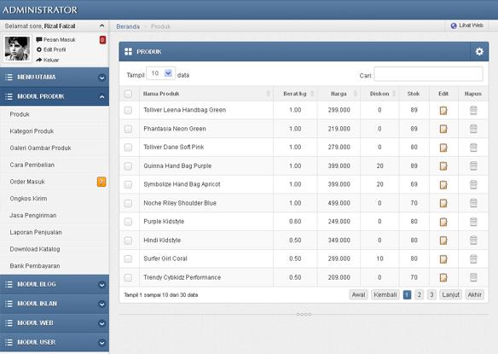Image resolution: width=498 pixels, height=354 pixels.
Task: Go to page 2 of products
Action: point(419,295)
